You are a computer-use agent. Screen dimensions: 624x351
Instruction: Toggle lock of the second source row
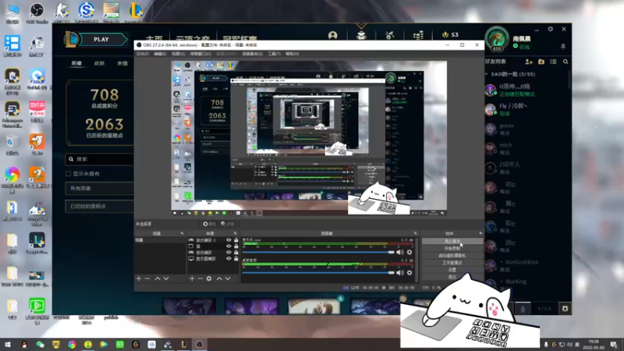coord(236,246)
